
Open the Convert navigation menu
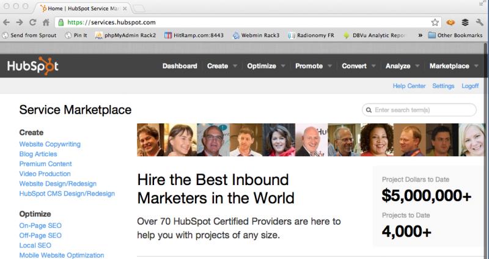point(354,66)
